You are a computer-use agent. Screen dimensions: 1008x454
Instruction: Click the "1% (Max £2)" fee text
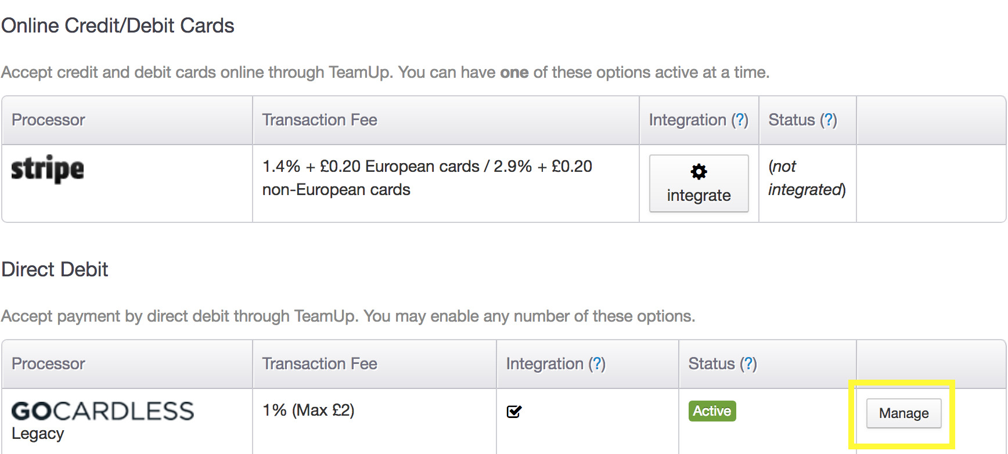click(308, 410)
